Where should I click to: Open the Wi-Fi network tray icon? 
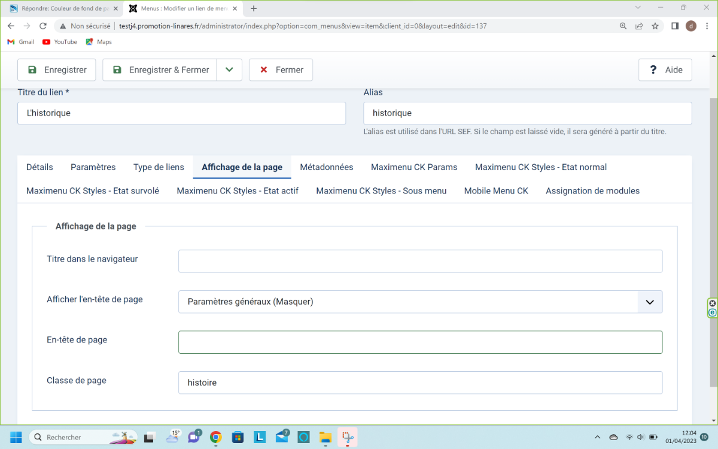coord(629,437)
